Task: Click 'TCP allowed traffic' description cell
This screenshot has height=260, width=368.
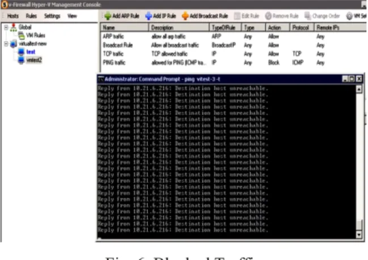Action: tap(169, 54)
